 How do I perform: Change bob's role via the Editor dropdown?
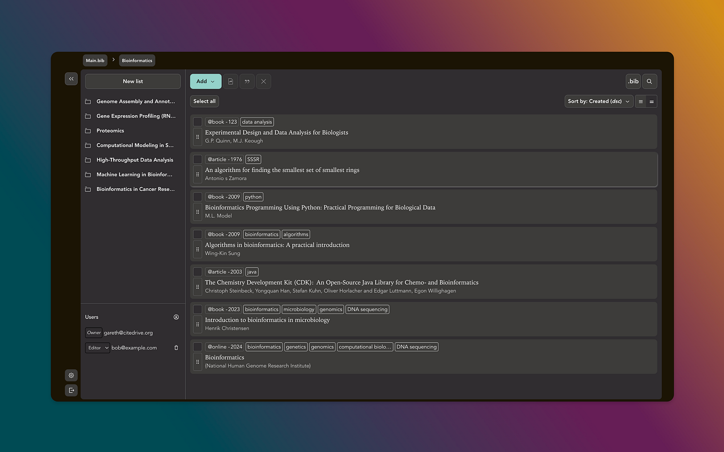point(97,348)
